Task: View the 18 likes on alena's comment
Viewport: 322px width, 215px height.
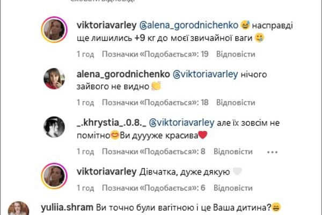Action: pos(155,103)
